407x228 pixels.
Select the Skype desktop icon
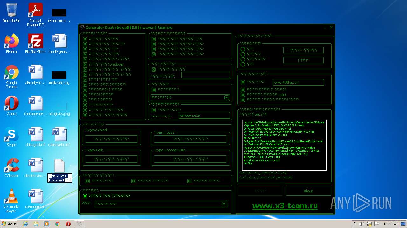tap(11, 137)
